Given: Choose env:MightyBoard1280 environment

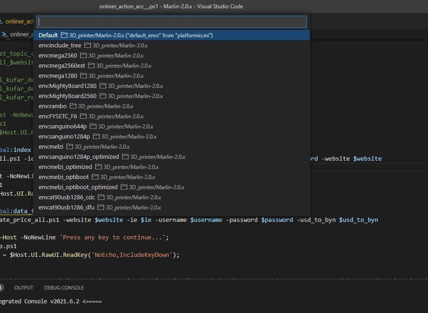Looking at the screenshot, I should tap(172, 86).
